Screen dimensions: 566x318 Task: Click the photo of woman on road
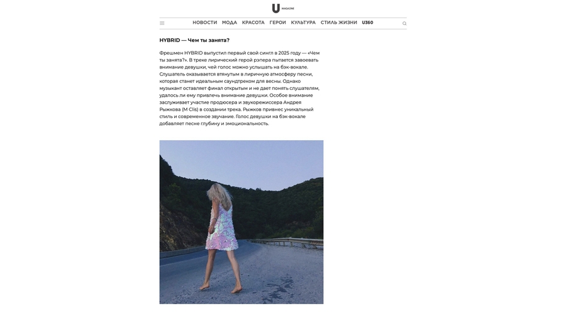tap(241, 222)
